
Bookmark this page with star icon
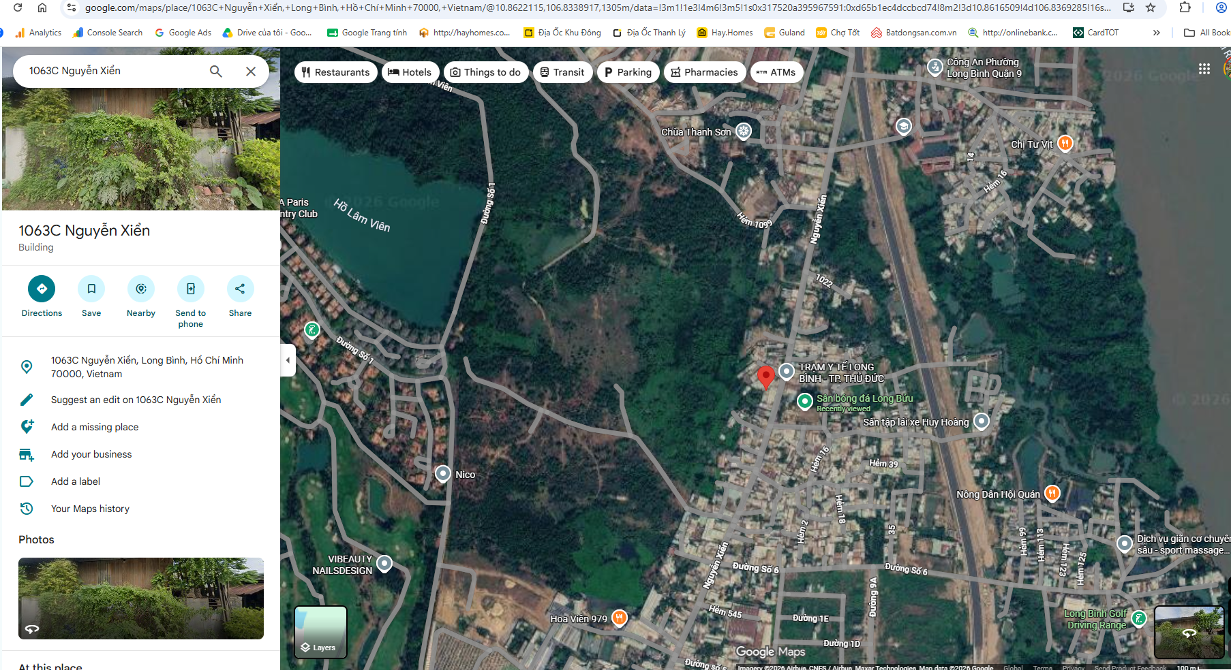click(1151, 7)
